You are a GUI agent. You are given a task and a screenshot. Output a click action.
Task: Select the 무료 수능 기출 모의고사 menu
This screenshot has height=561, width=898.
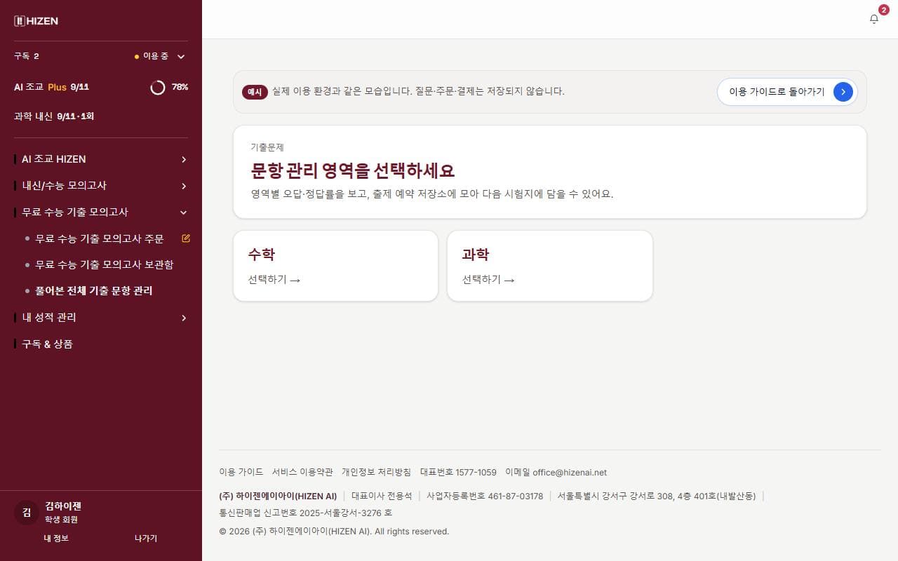click(101, 212)
